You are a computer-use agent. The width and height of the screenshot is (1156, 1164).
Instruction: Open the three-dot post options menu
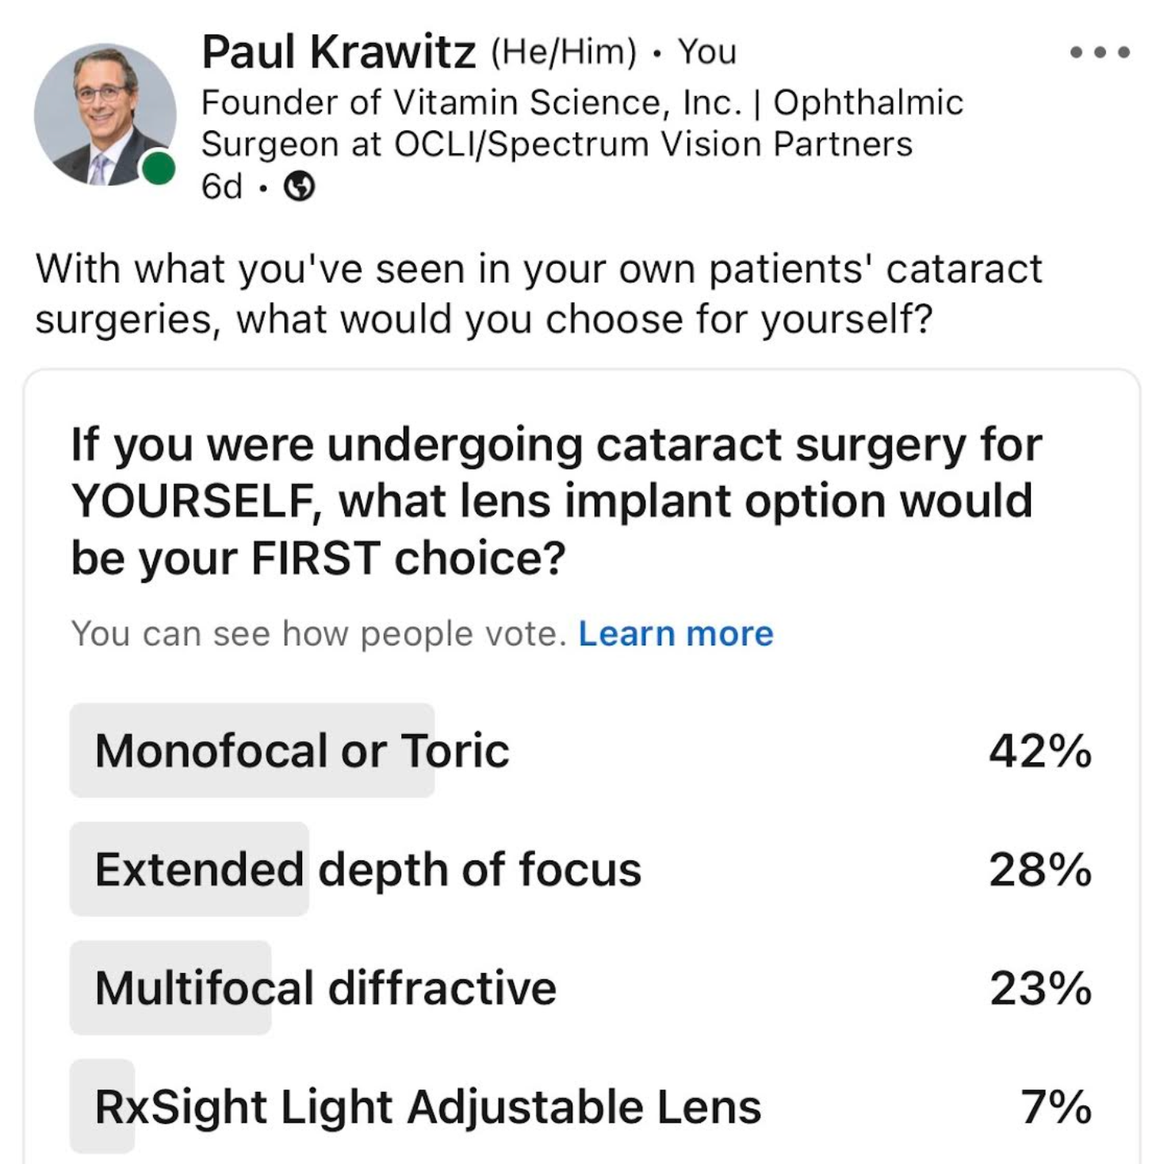tap(1099, 52)
